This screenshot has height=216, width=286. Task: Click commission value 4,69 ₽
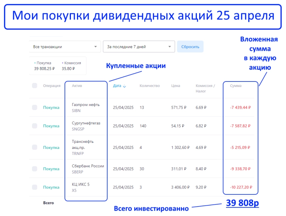tap(201, 147)
